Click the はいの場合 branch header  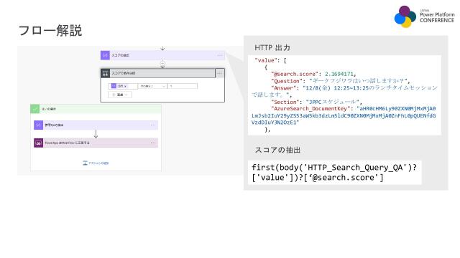pos(96,109)
